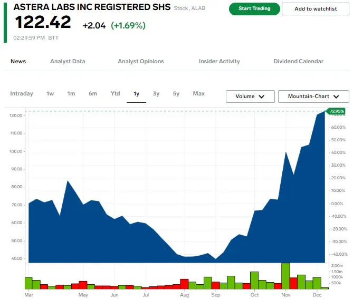Click the 02:29:59 PM timestamp
The width and height of the screenshot is (353, 299).
[29, 38]
